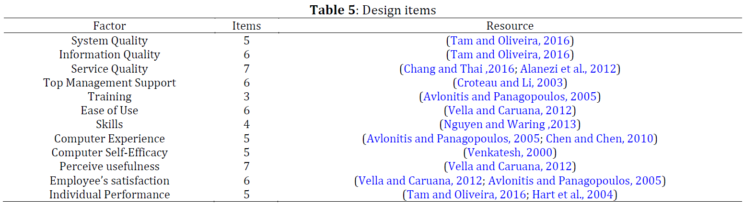Select the Resource column header
744x206 pixels.
[x=510, y=26]
